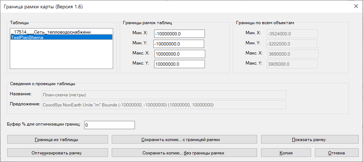Click 'Сохранить копию... без границы рамки'

[x=184, y=153]
